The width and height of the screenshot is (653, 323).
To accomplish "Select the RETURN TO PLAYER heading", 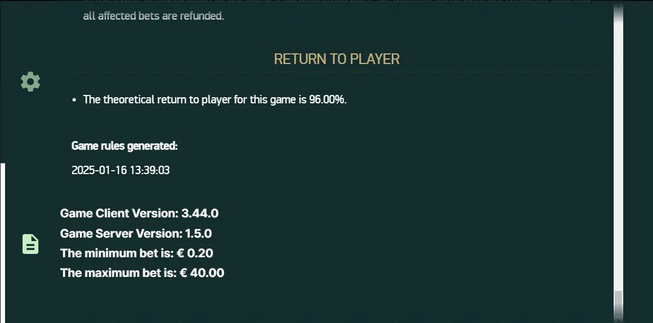I will click(337, 59).
